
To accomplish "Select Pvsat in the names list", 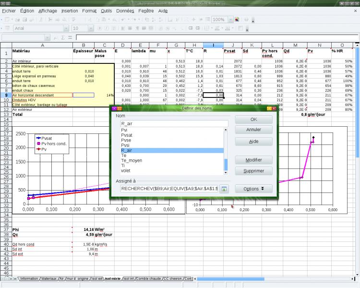I will pos(172,135).
